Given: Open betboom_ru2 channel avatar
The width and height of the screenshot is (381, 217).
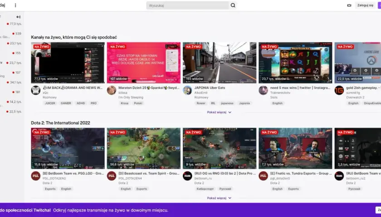Looking at the screenshot, I should (x=339, y=176).
